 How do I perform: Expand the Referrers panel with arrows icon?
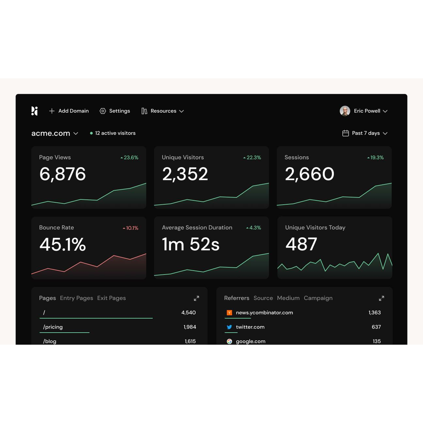381,298
